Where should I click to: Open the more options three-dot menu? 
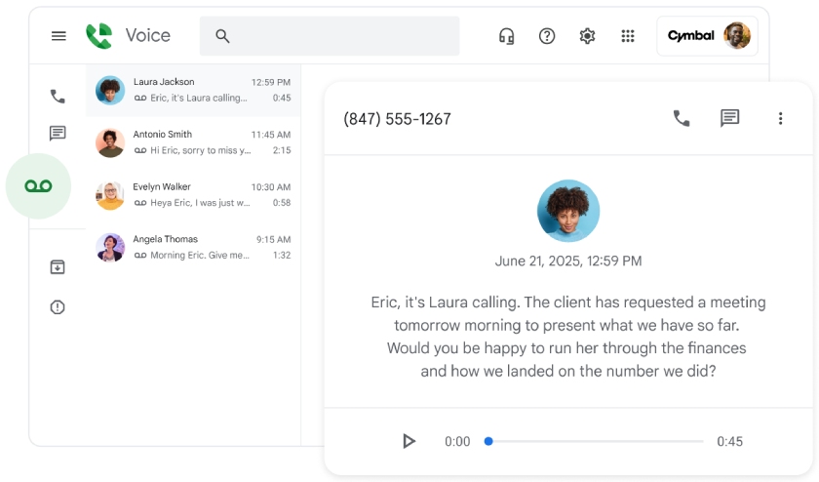(780, 118)
